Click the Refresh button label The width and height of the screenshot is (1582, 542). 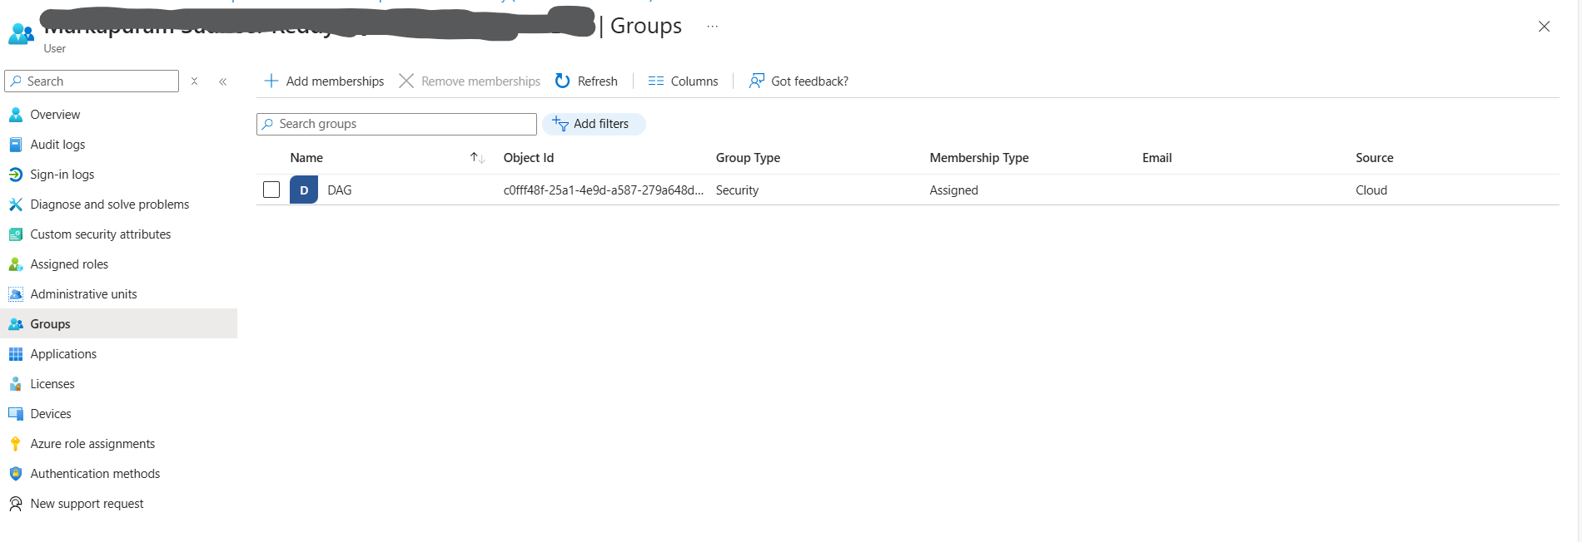point(598,81)
